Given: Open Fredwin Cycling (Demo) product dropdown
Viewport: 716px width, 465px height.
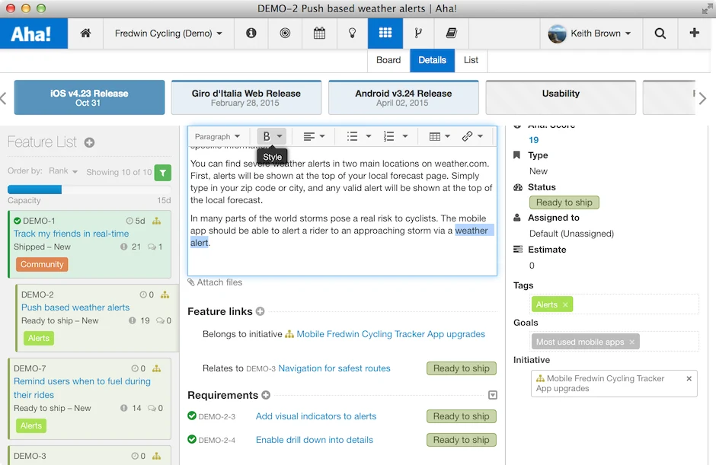Looking at the screenshot, I should point(168,33).
